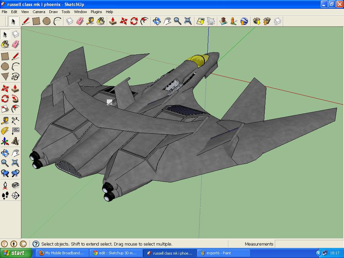Activate the Rectangle drawing tool
344x258 pixels.
click(x=36, y=21)
